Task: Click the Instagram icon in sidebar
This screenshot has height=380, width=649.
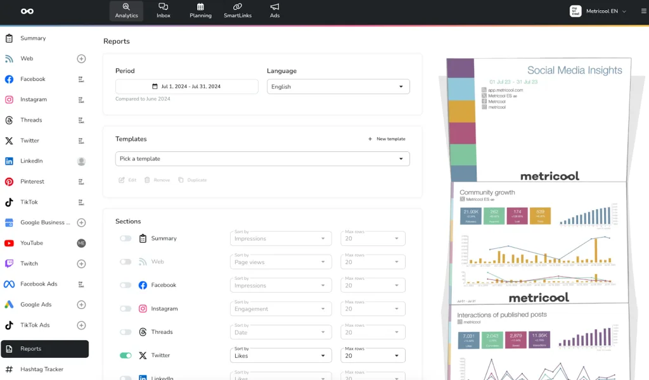Action: point(9,99)
